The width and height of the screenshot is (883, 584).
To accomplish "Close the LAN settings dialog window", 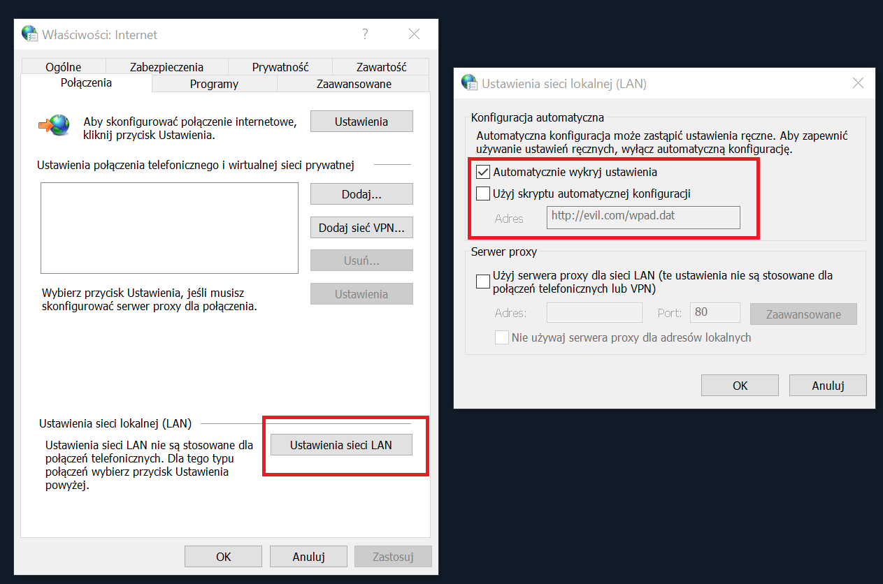I will click(858, 83).
